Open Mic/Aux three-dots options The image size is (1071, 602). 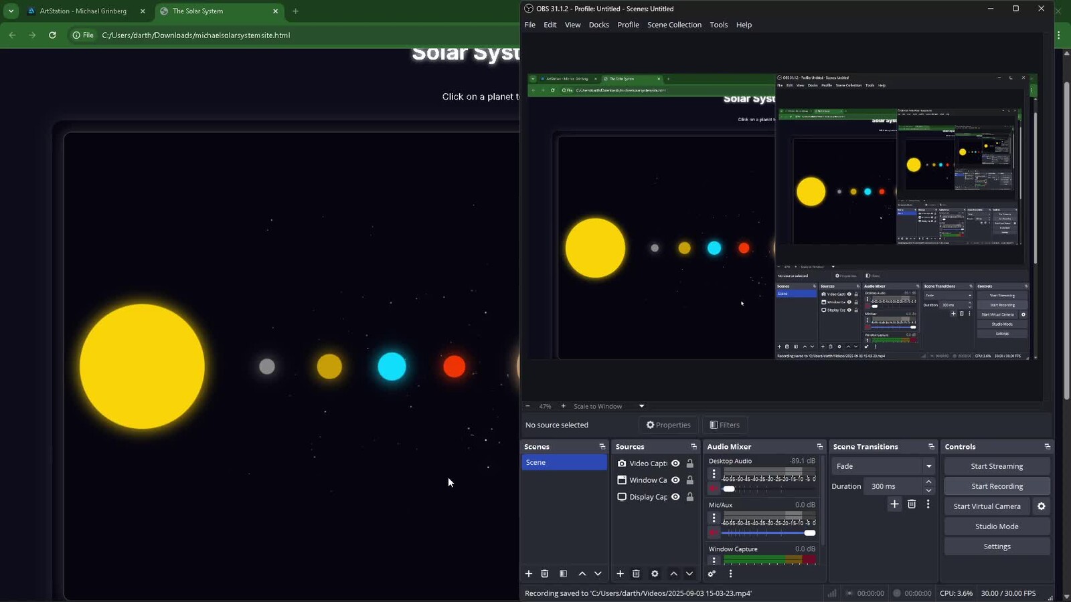tap(714, 518)
